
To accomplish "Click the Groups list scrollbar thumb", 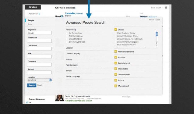I will 157,34.
